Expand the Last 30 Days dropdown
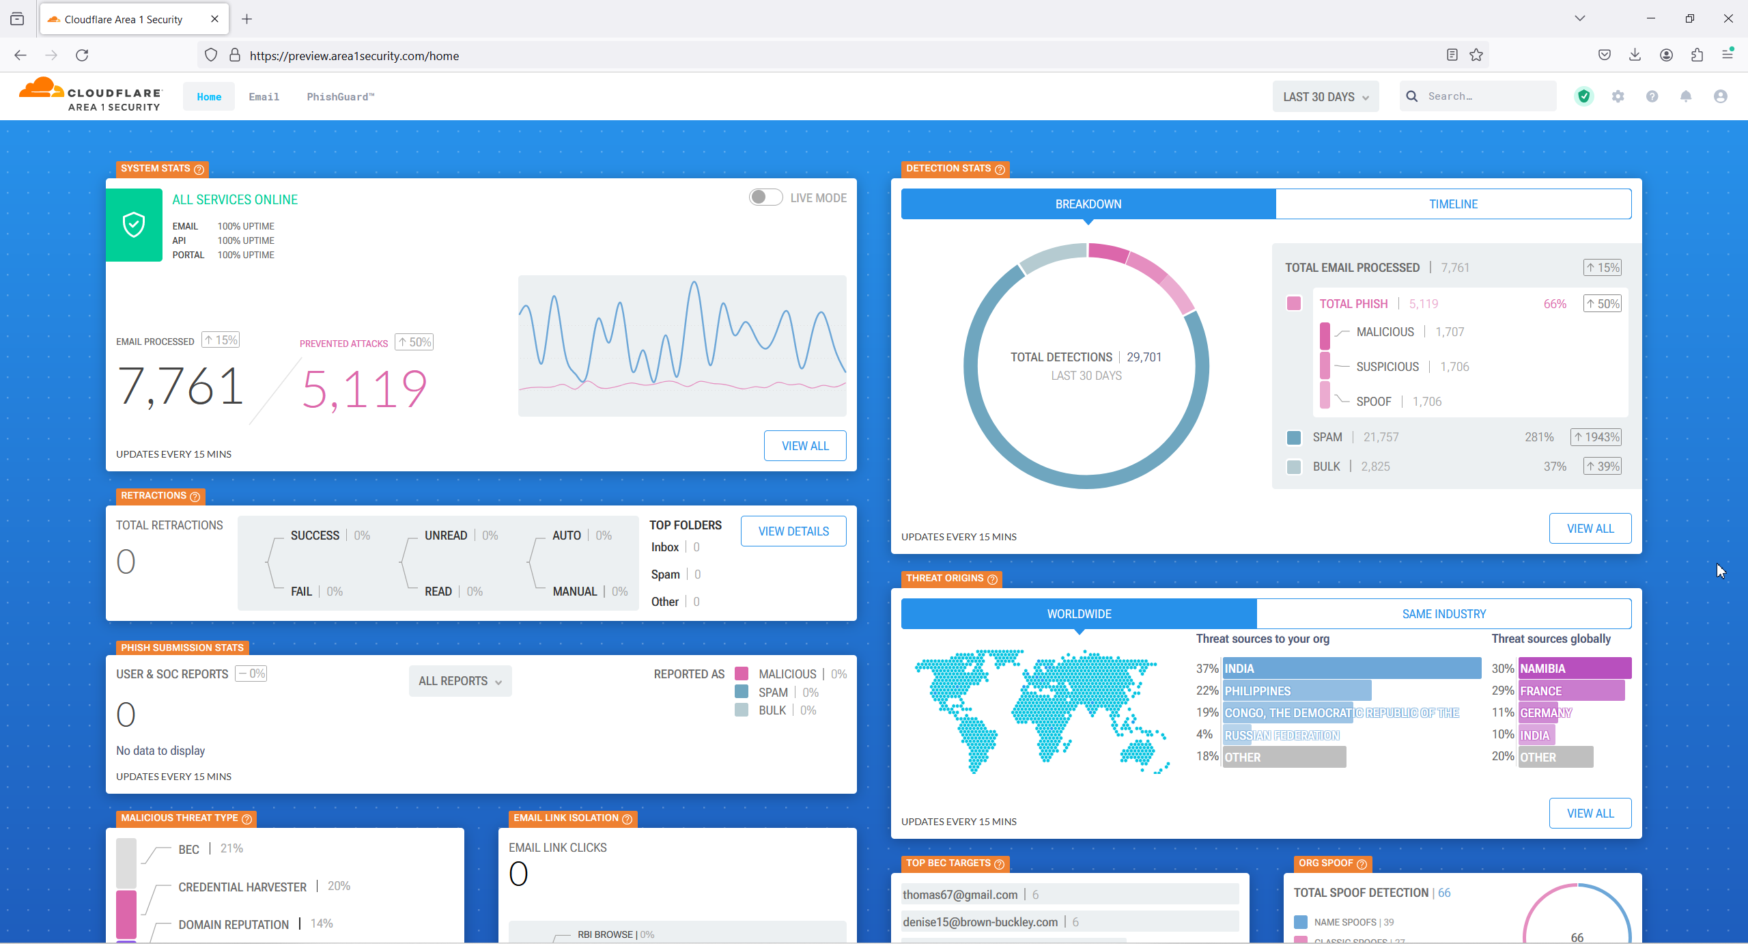Image resolution: width=1748 pixels, height=944 pixels. [1325, 96]
